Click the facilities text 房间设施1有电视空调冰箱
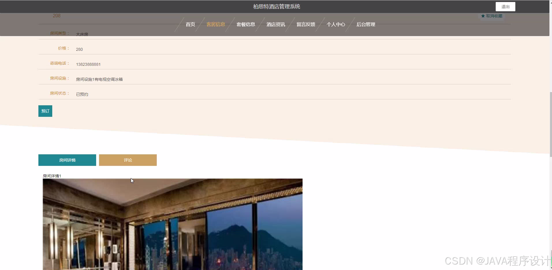The width and height of the screenshot is (552, 270). (99, 79)
